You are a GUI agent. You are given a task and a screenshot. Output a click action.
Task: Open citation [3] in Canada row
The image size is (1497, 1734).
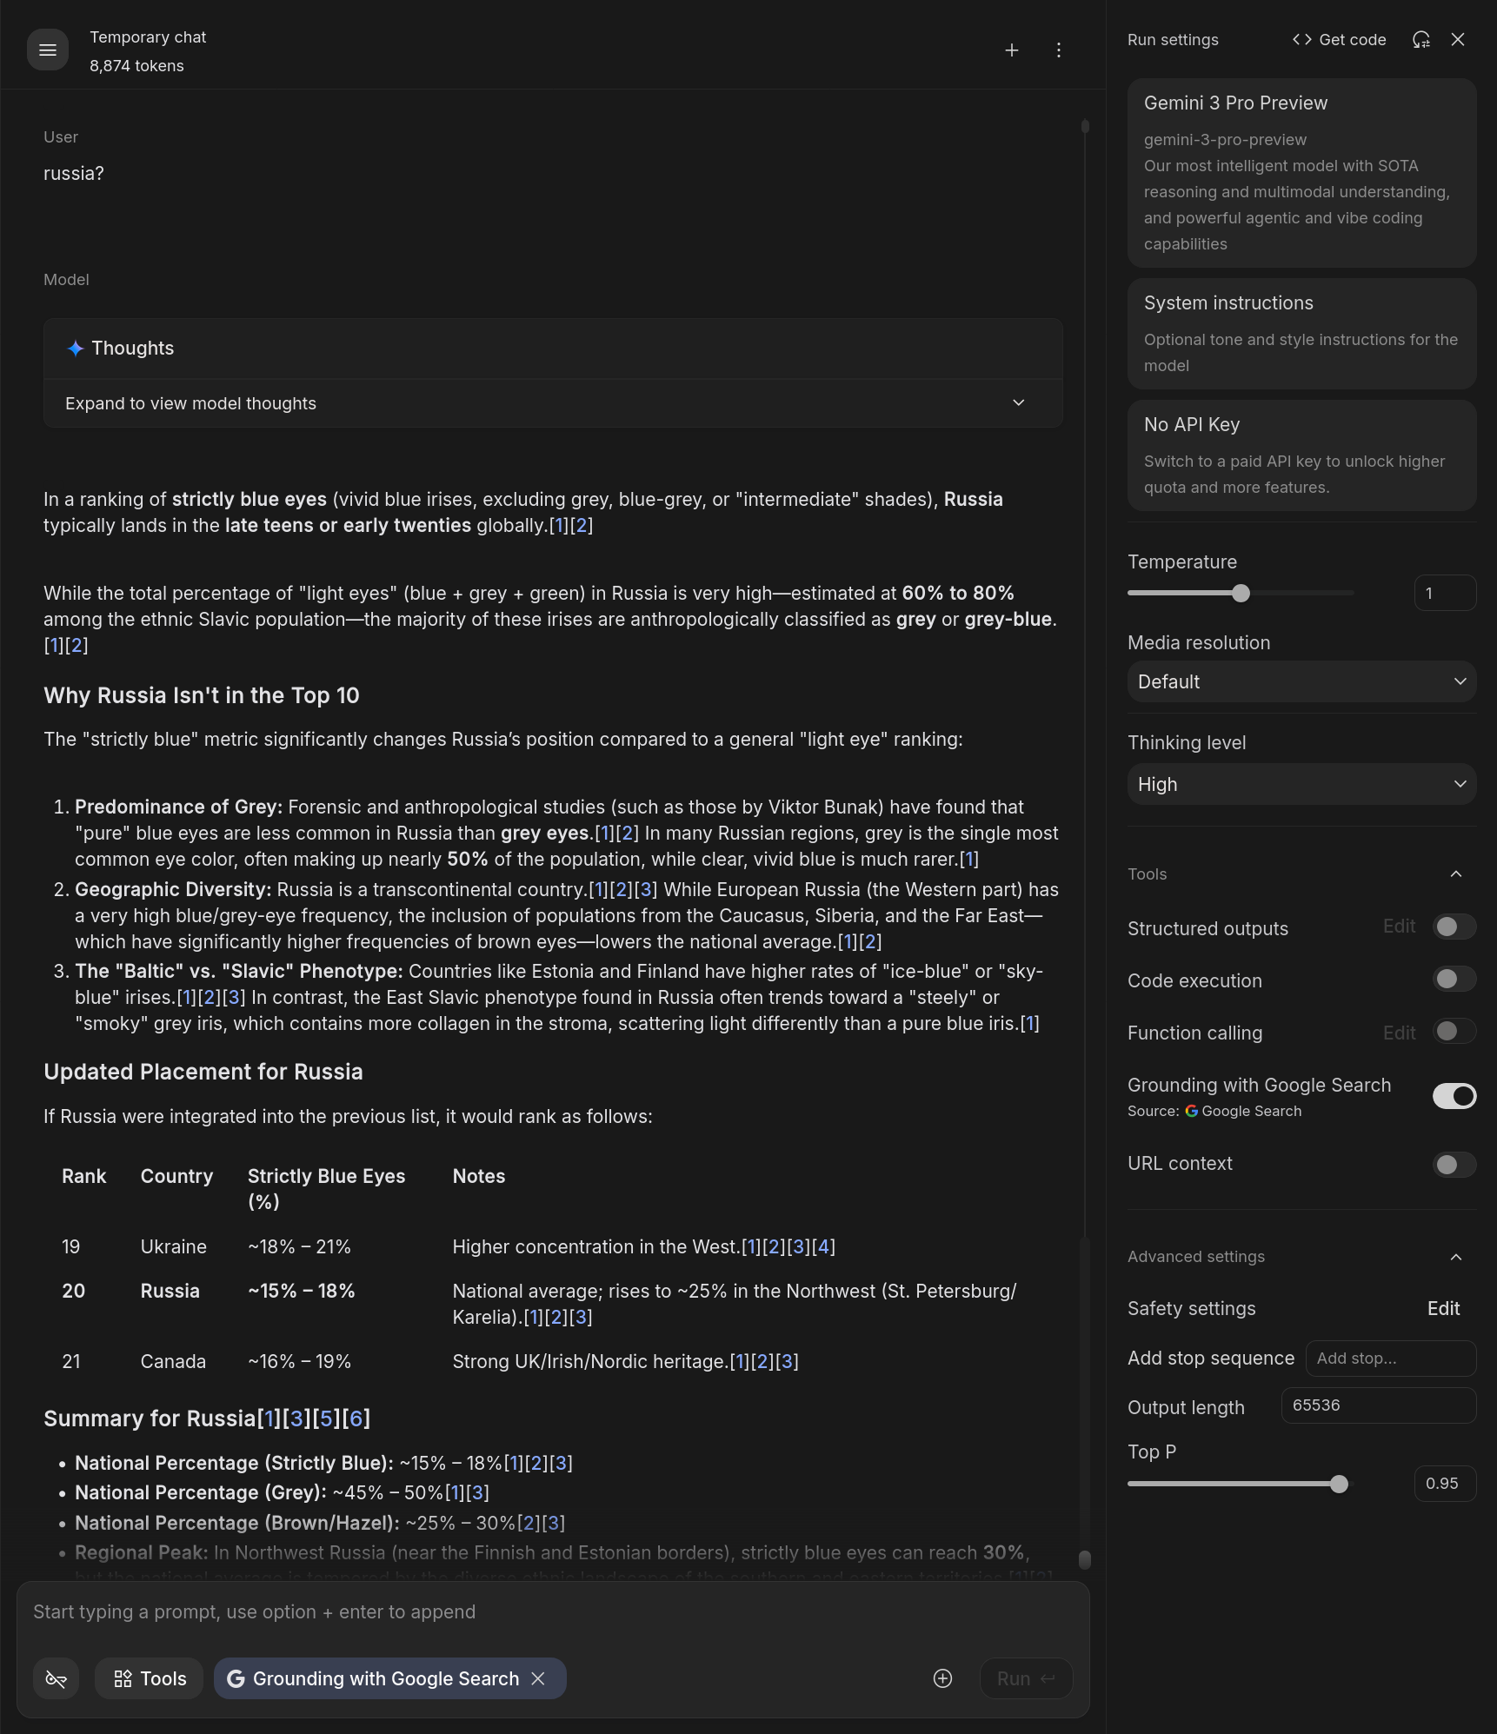(788, 1362)
